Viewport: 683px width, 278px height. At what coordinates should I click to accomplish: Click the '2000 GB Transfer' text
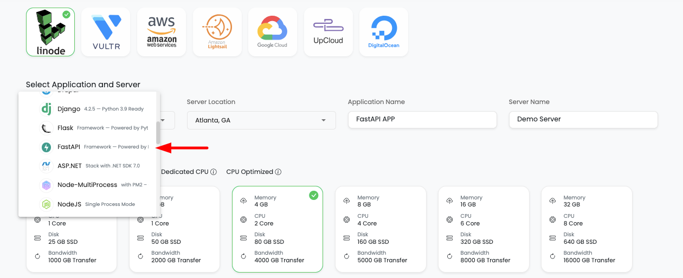pos(176,260)
